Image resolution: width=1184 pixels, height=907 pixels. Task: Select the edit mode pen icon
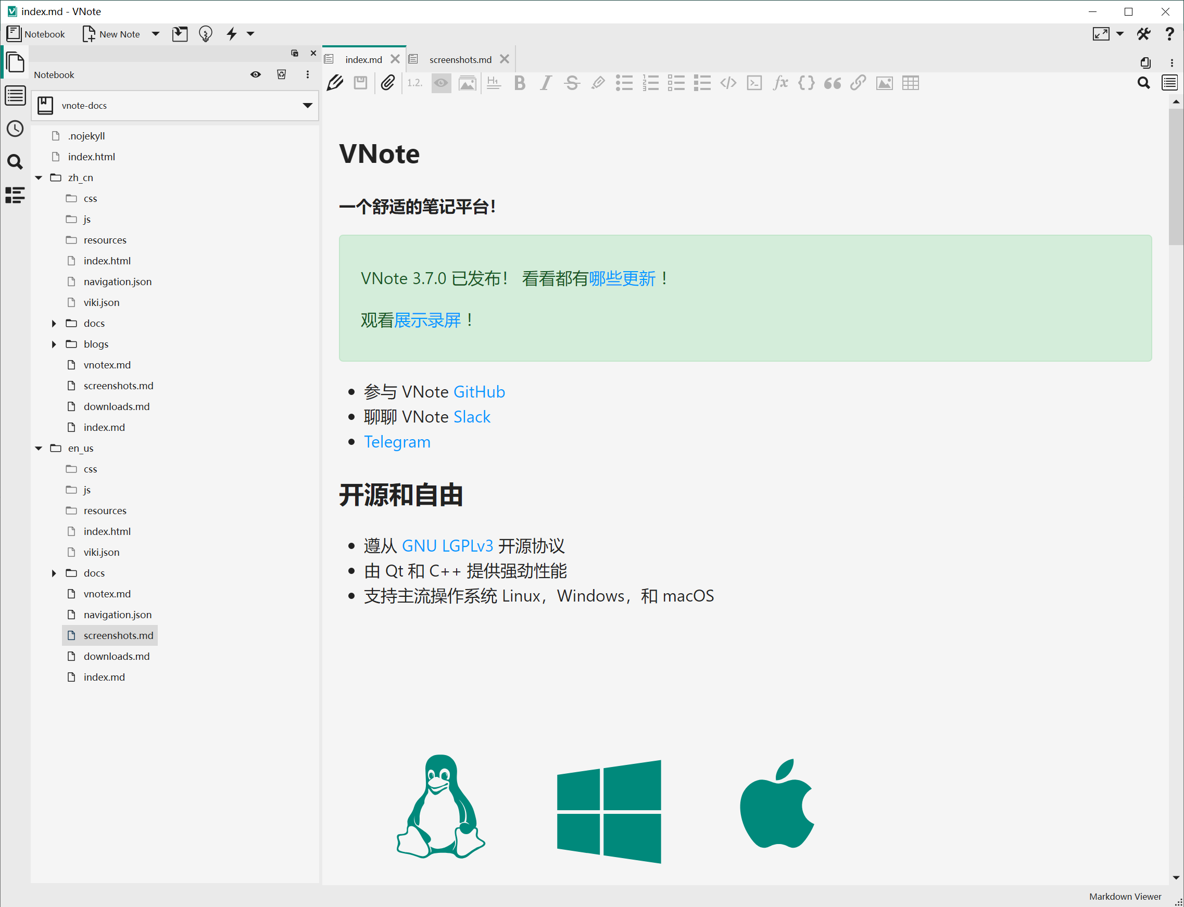[x=335, y=83]
